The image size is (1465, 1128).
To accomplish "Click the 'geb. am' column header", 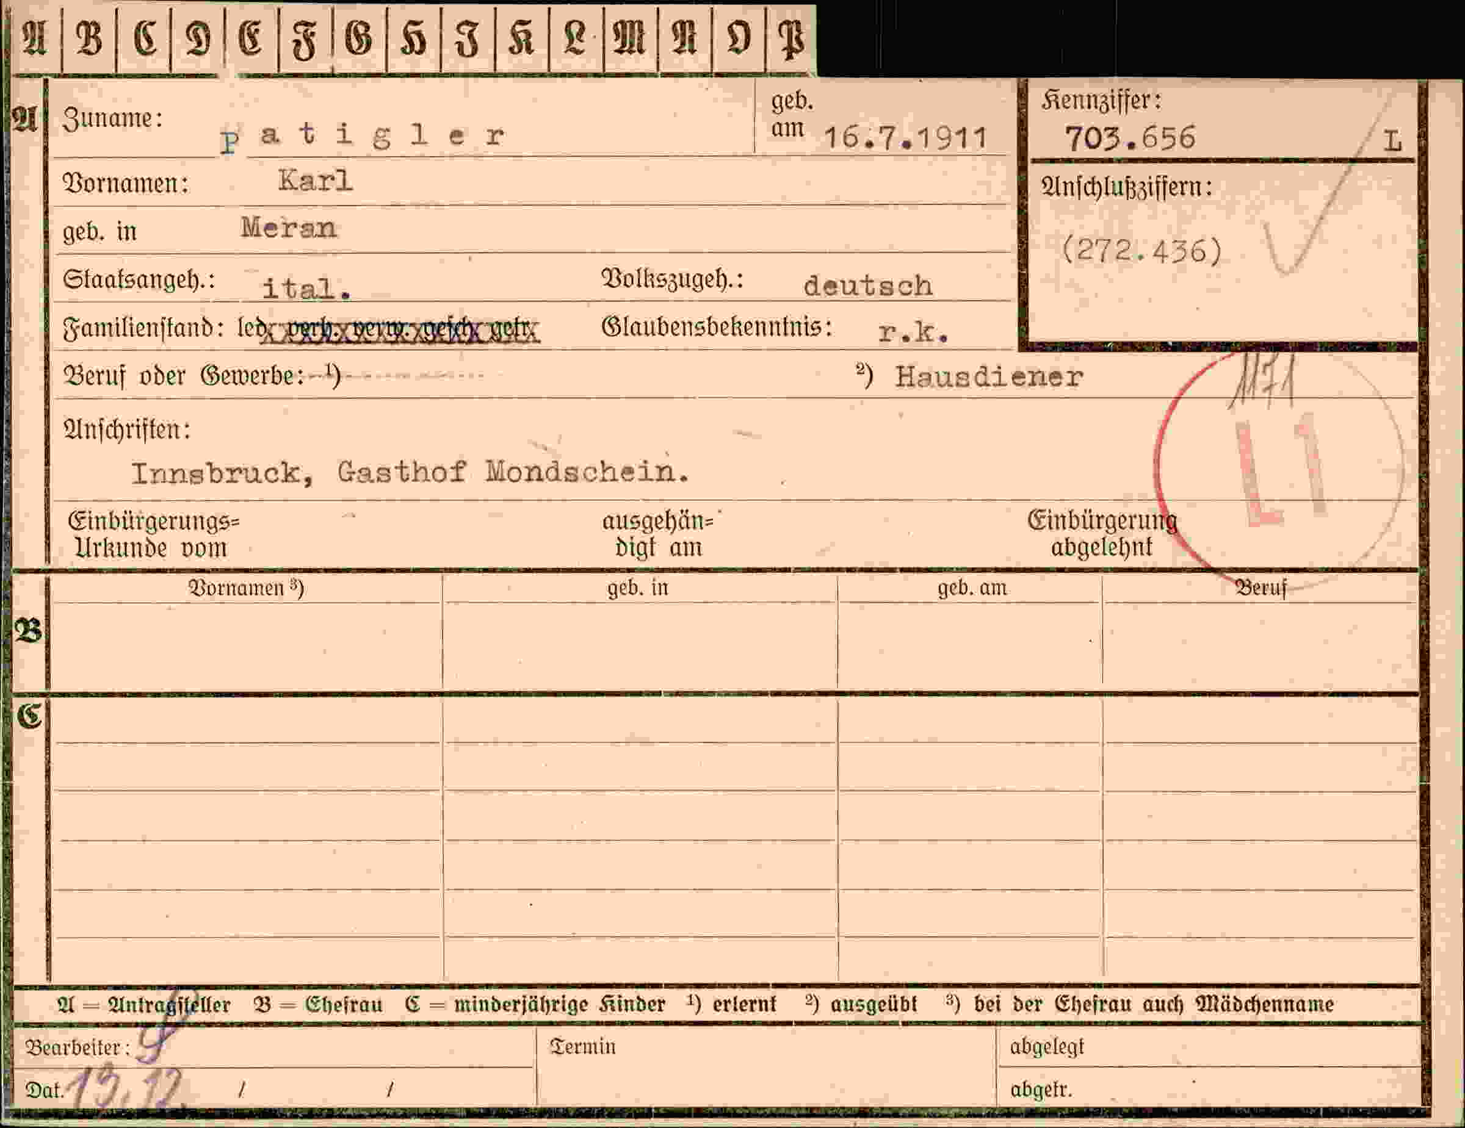I will tap(972, 588).
